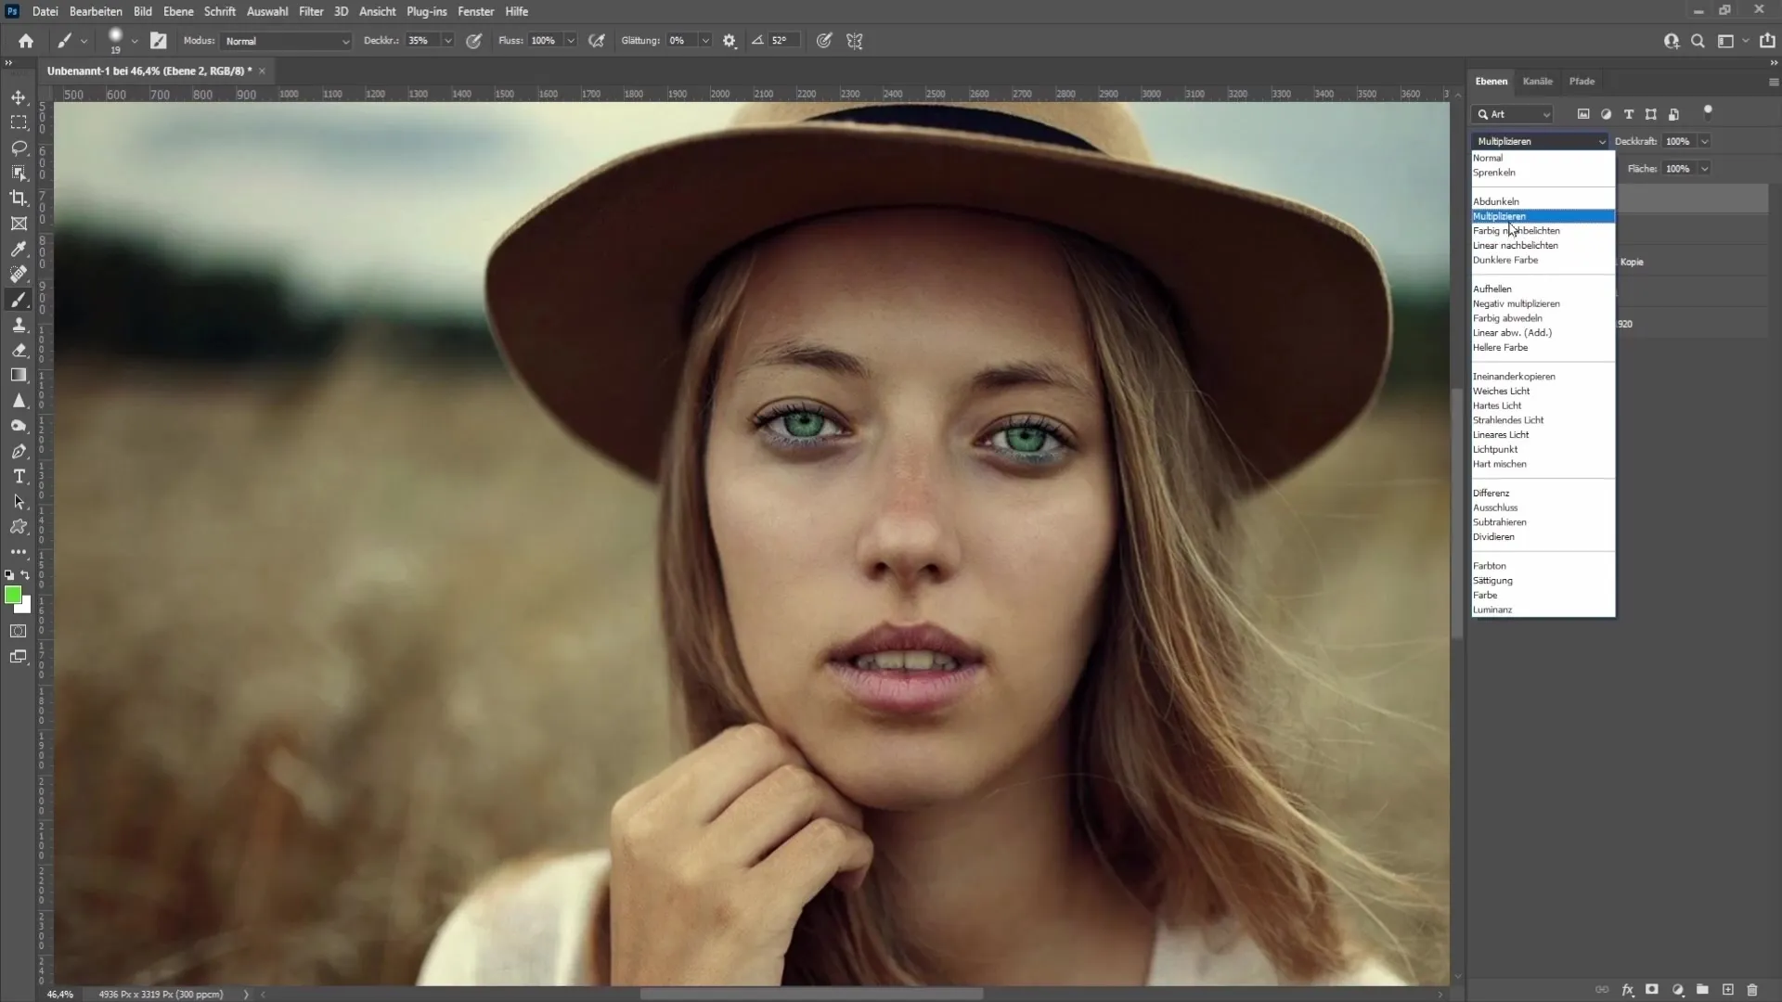Expand the Deckkr. opacity dropdown arrow
The width and height of the screenshot is (1782, 1002).
pos(447,41)
